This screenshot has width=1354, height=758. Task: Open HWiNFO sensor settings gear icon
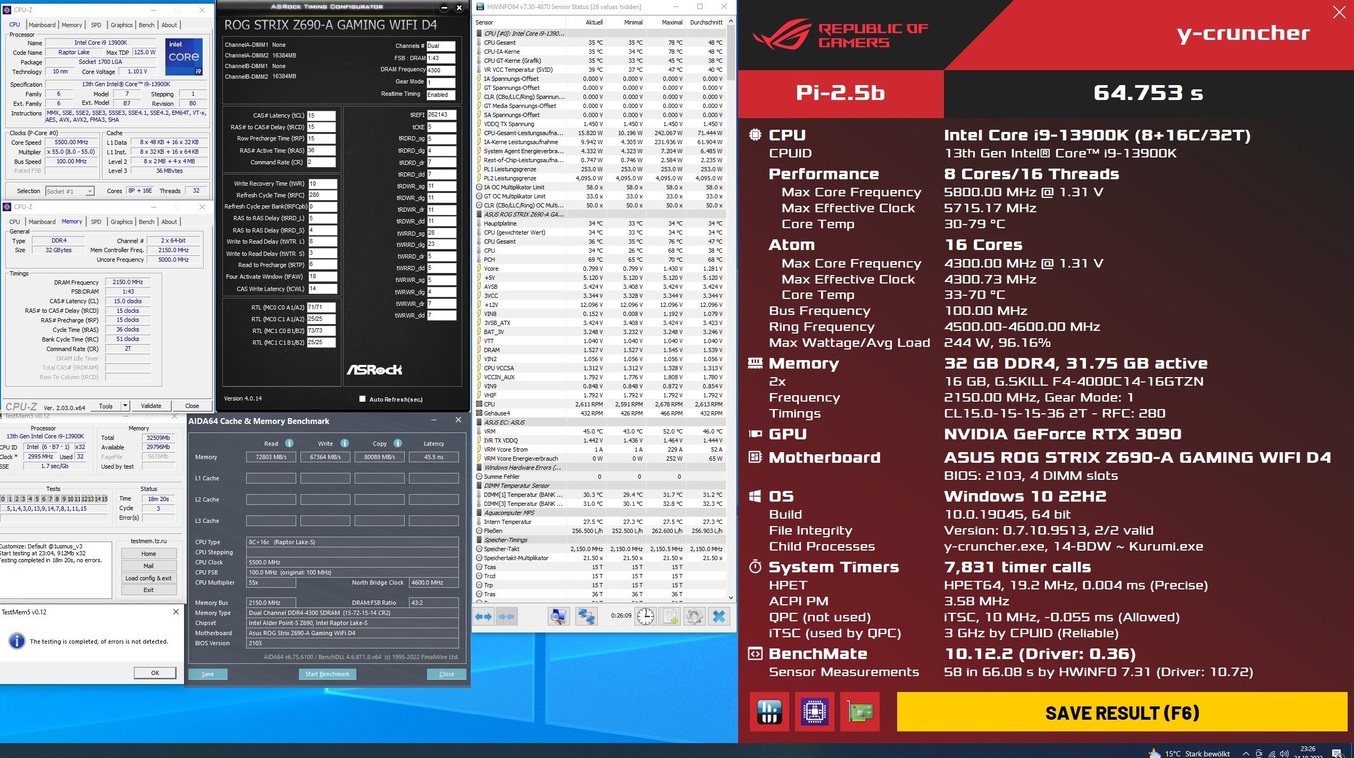[694, 617]
